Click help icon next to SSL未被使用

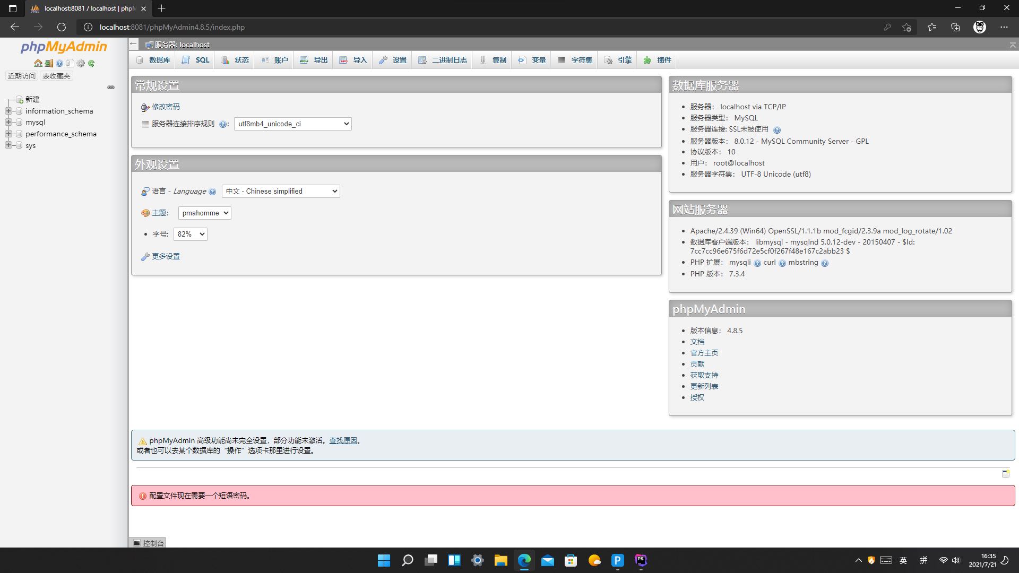[777, 130]
